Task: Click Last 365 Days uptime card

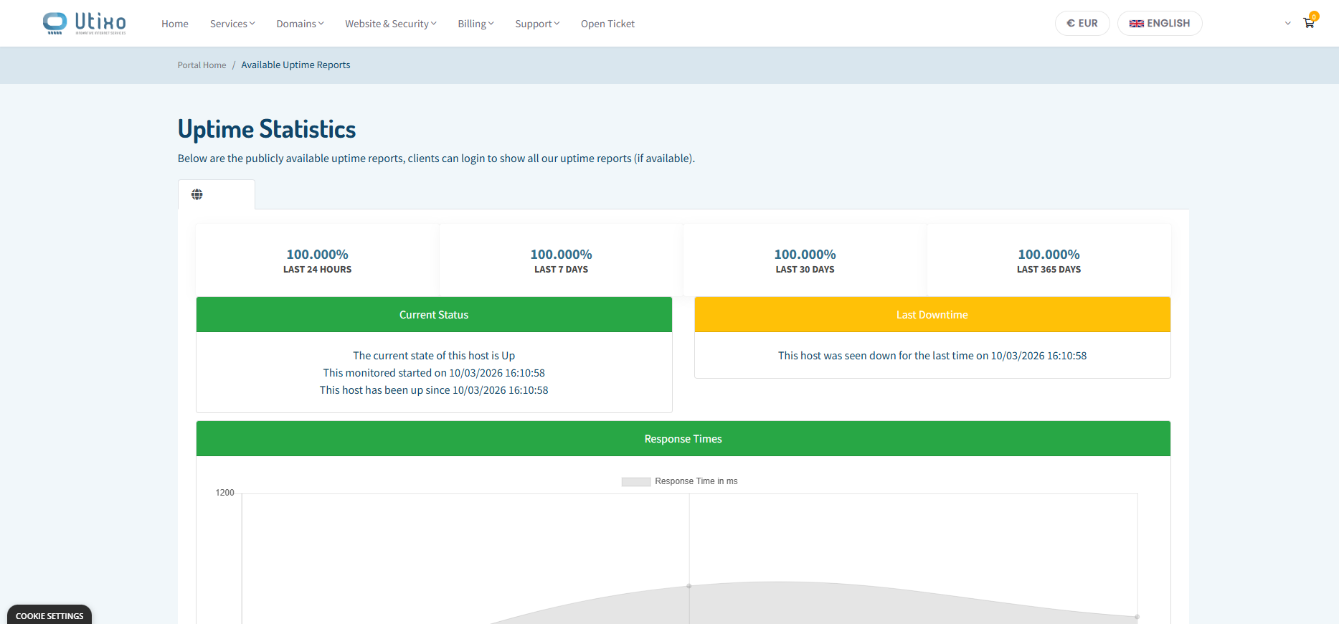Action: point(1049,260)
